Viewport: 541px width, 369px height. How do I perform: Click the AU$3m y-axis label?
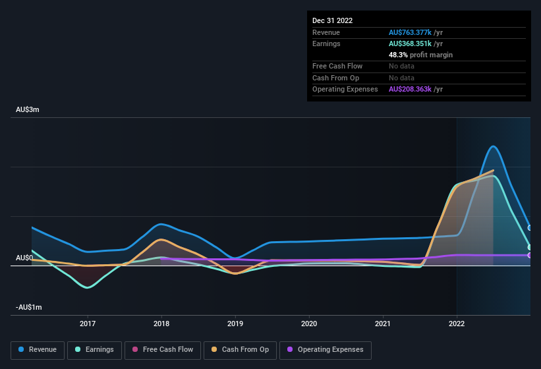(x=28, y=109)
